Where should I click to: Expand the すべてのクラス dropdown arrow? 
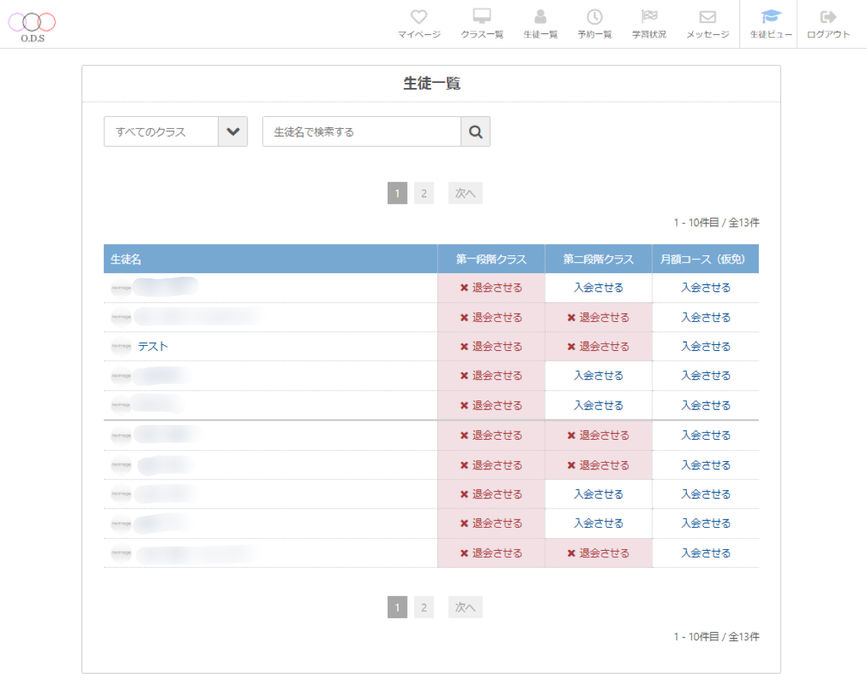coord(233,132)
